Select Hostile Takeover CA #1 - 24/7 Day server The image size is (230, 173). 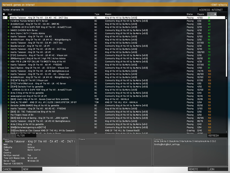[114, 43]
